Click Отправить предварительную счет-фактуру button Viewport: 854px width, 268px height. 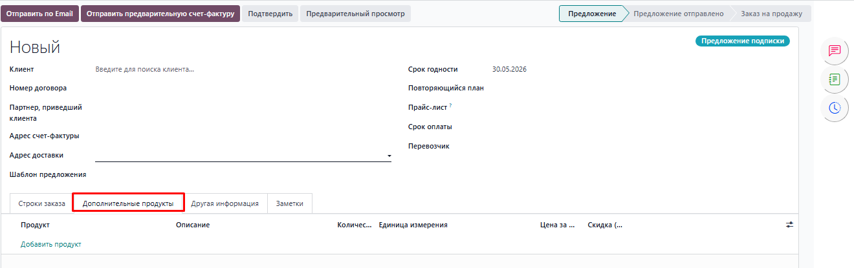[x=160, y=14]
